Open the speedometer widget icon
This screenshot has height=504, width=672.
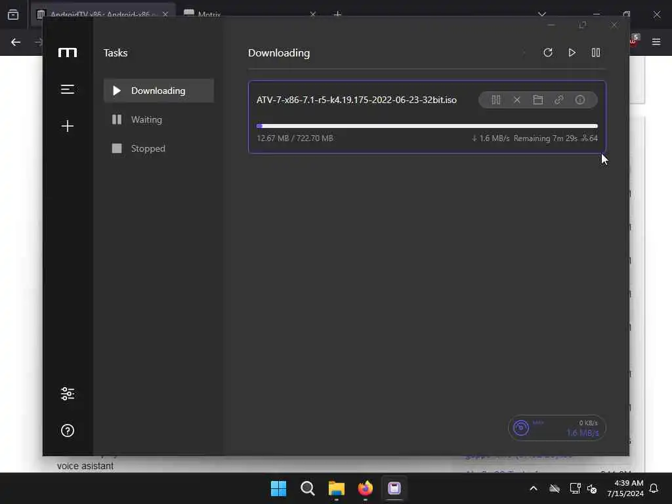pyautogui.click(x=521, y=428)
